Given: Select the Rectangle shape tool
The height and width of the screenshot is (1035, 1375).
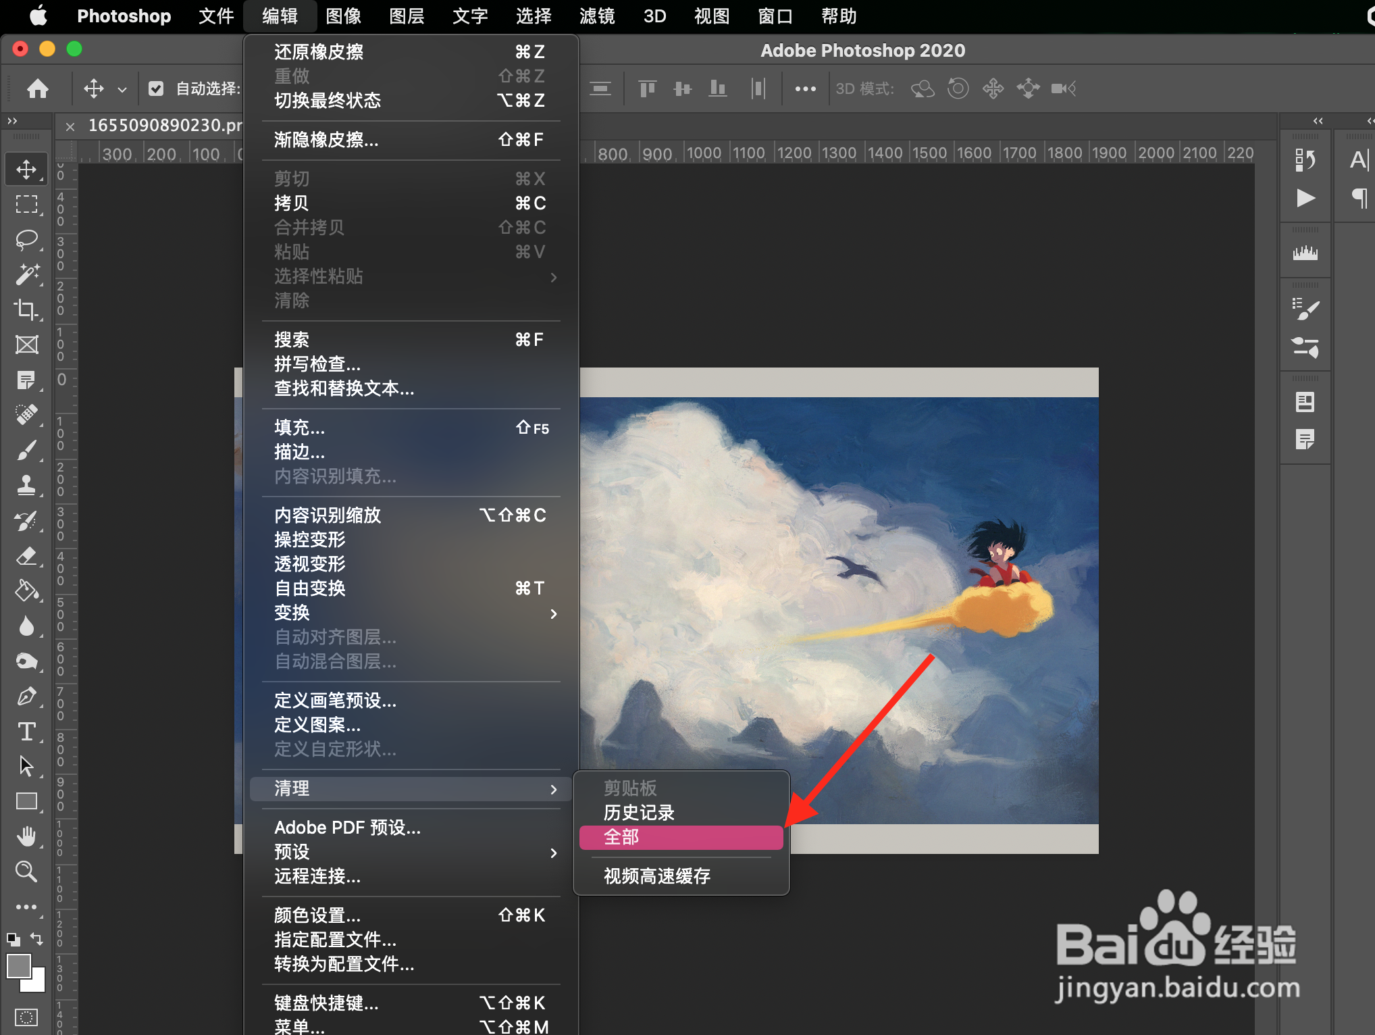Looking at the screenshot, I should coord(26,801).
